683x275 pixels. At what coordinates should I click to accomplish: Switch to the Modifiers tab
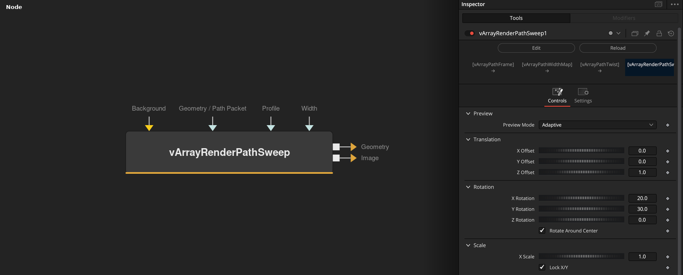coord(624,18)
